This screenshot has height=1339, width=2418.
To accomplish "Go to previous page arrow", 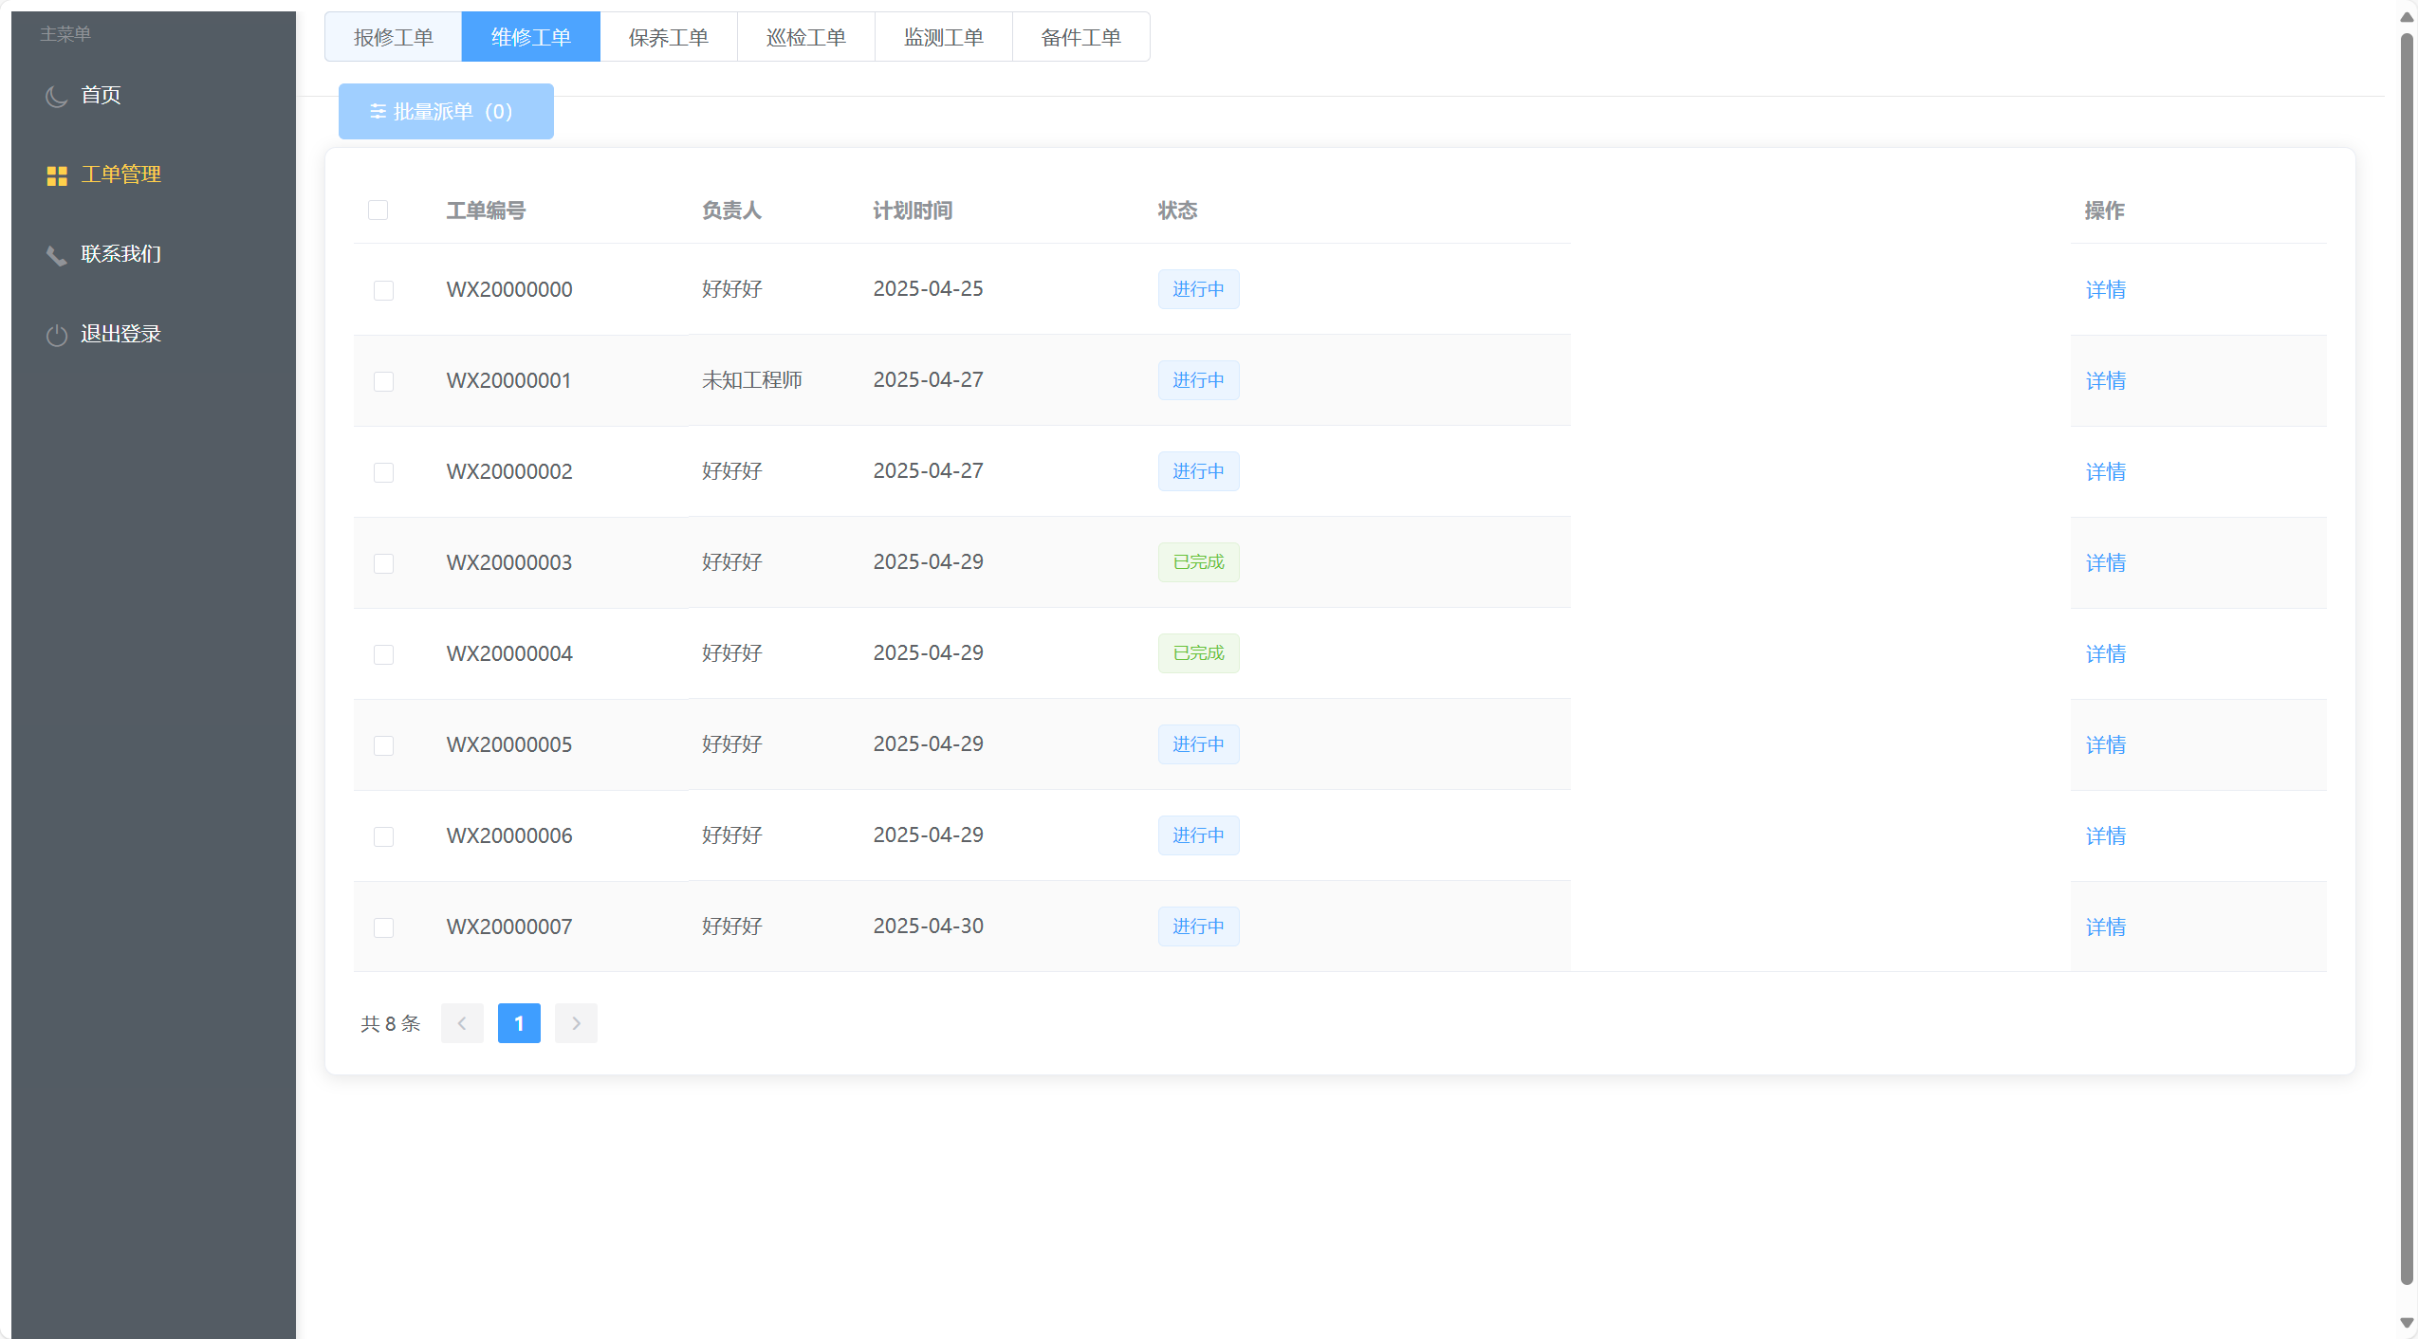I will tap(462, 1023).
